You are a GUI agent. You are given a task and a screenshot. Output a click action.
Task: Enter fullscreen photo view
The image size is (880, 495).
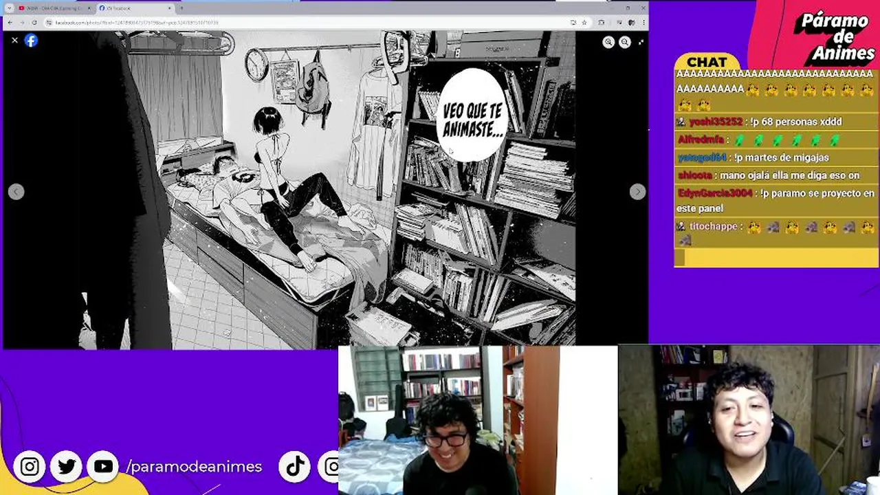coord(641,42)
